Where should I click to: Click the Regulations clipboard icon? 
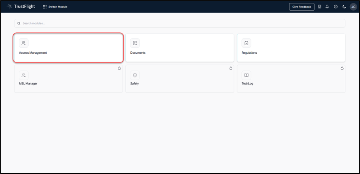click(246, 43)
